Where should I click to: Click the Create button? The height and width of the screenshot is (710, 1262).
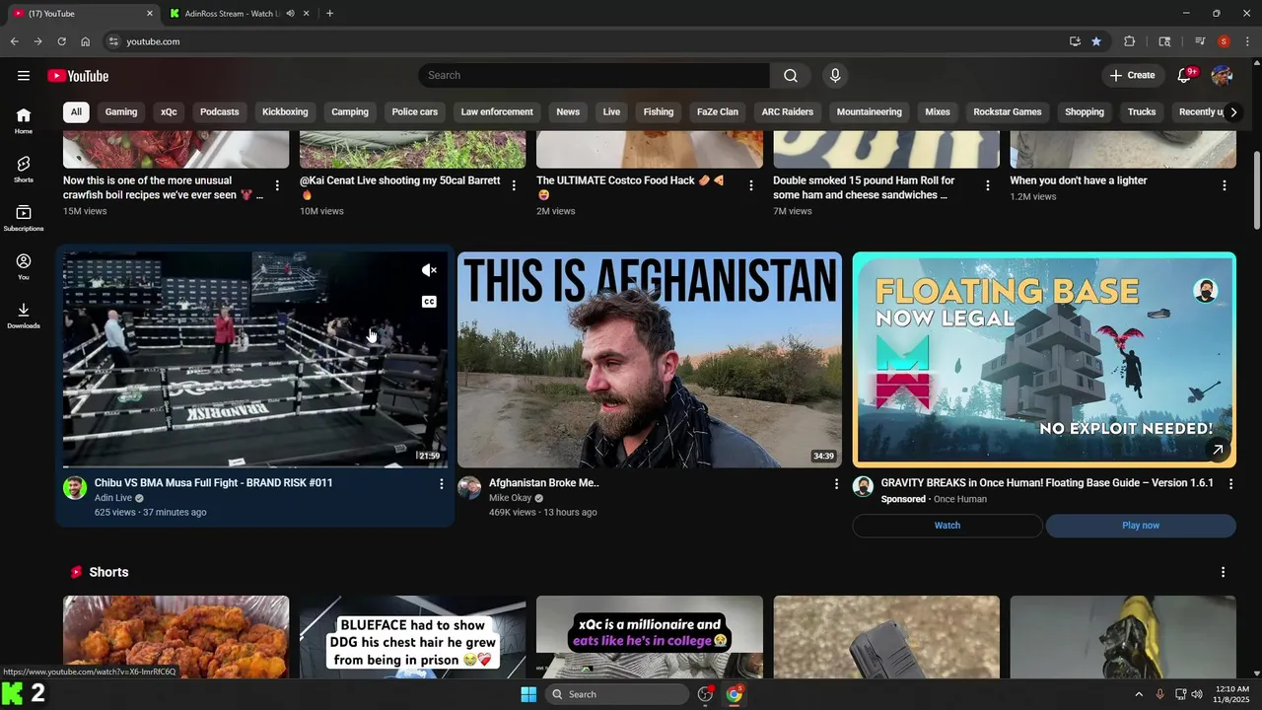coord(1132,76)
